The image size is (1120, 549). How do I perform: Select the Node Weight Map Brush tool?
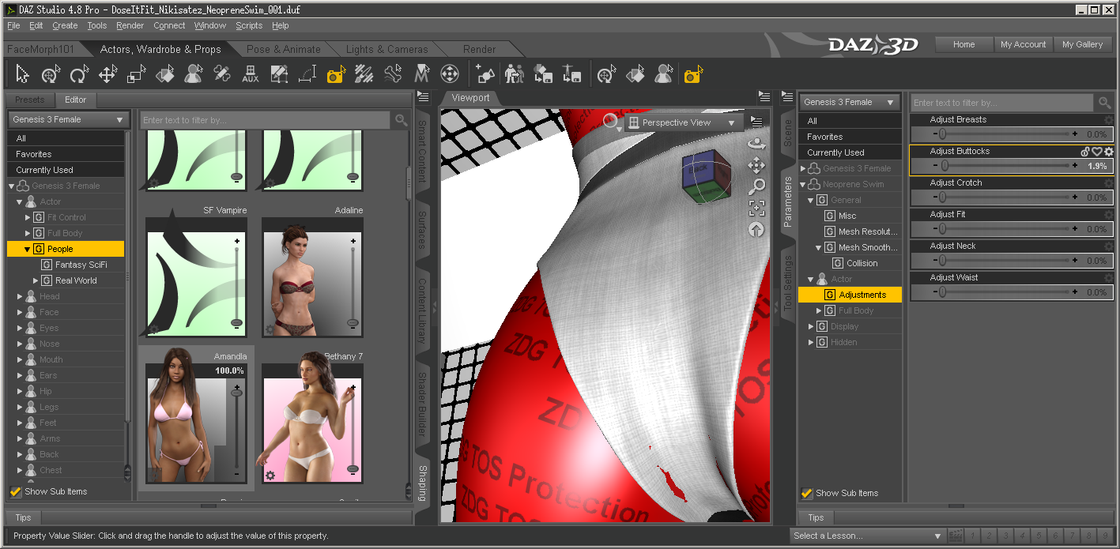coord(364,75)
